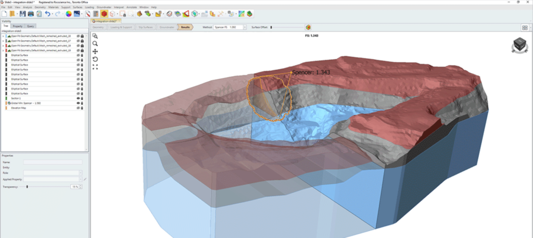Go to the Loading & Support workflow step

pos(121,27)
